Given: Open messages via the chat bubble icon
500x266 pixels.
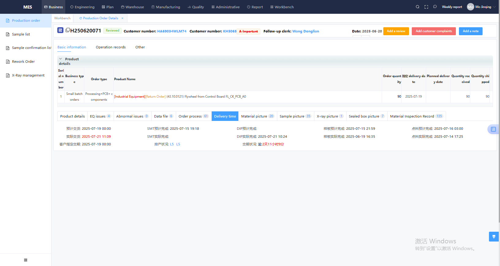Looking at the screenshot, I should coord(435,7).
